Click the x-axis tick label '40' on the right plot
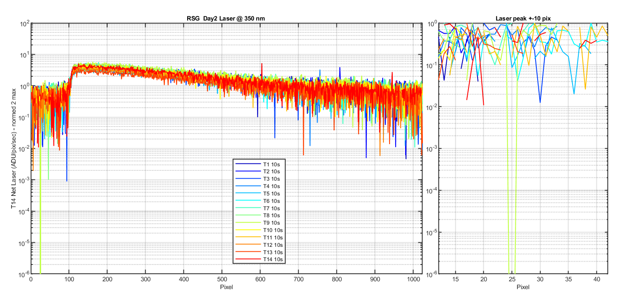The width and height of the screenshot is (617, 308). click(x=596, y=279)
